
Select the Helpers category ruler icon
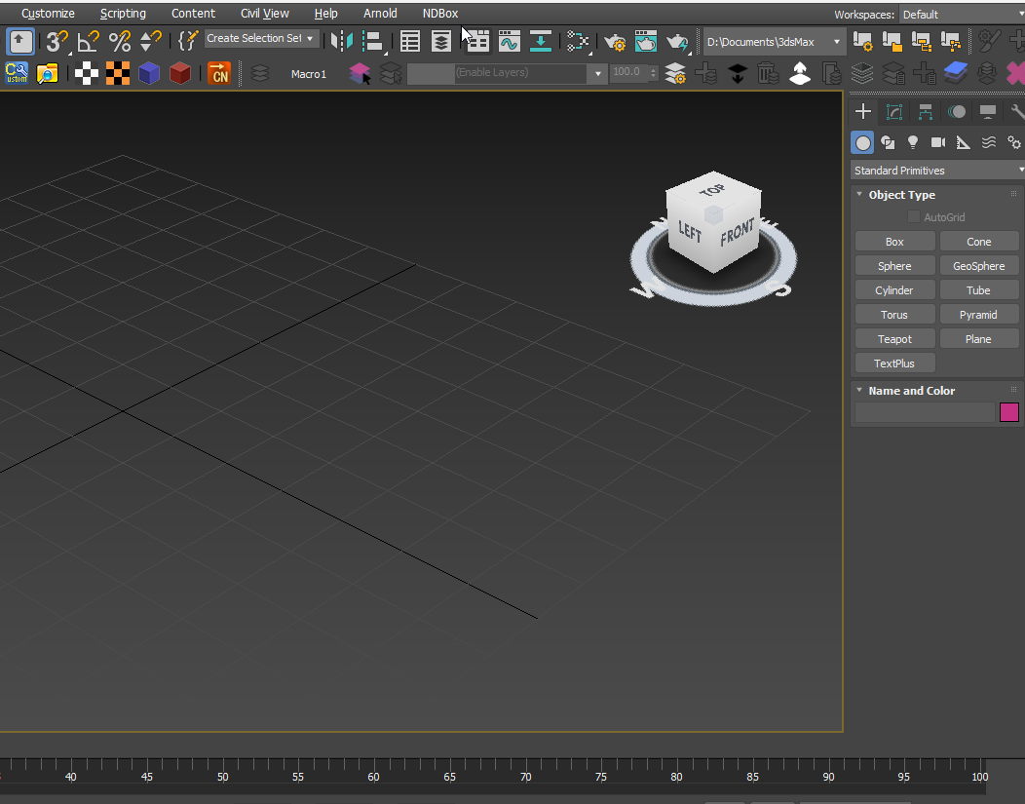[x=963, y=142]
